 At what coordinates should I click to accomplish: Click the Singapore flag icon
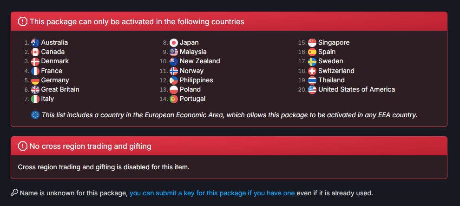coord(312,43)
